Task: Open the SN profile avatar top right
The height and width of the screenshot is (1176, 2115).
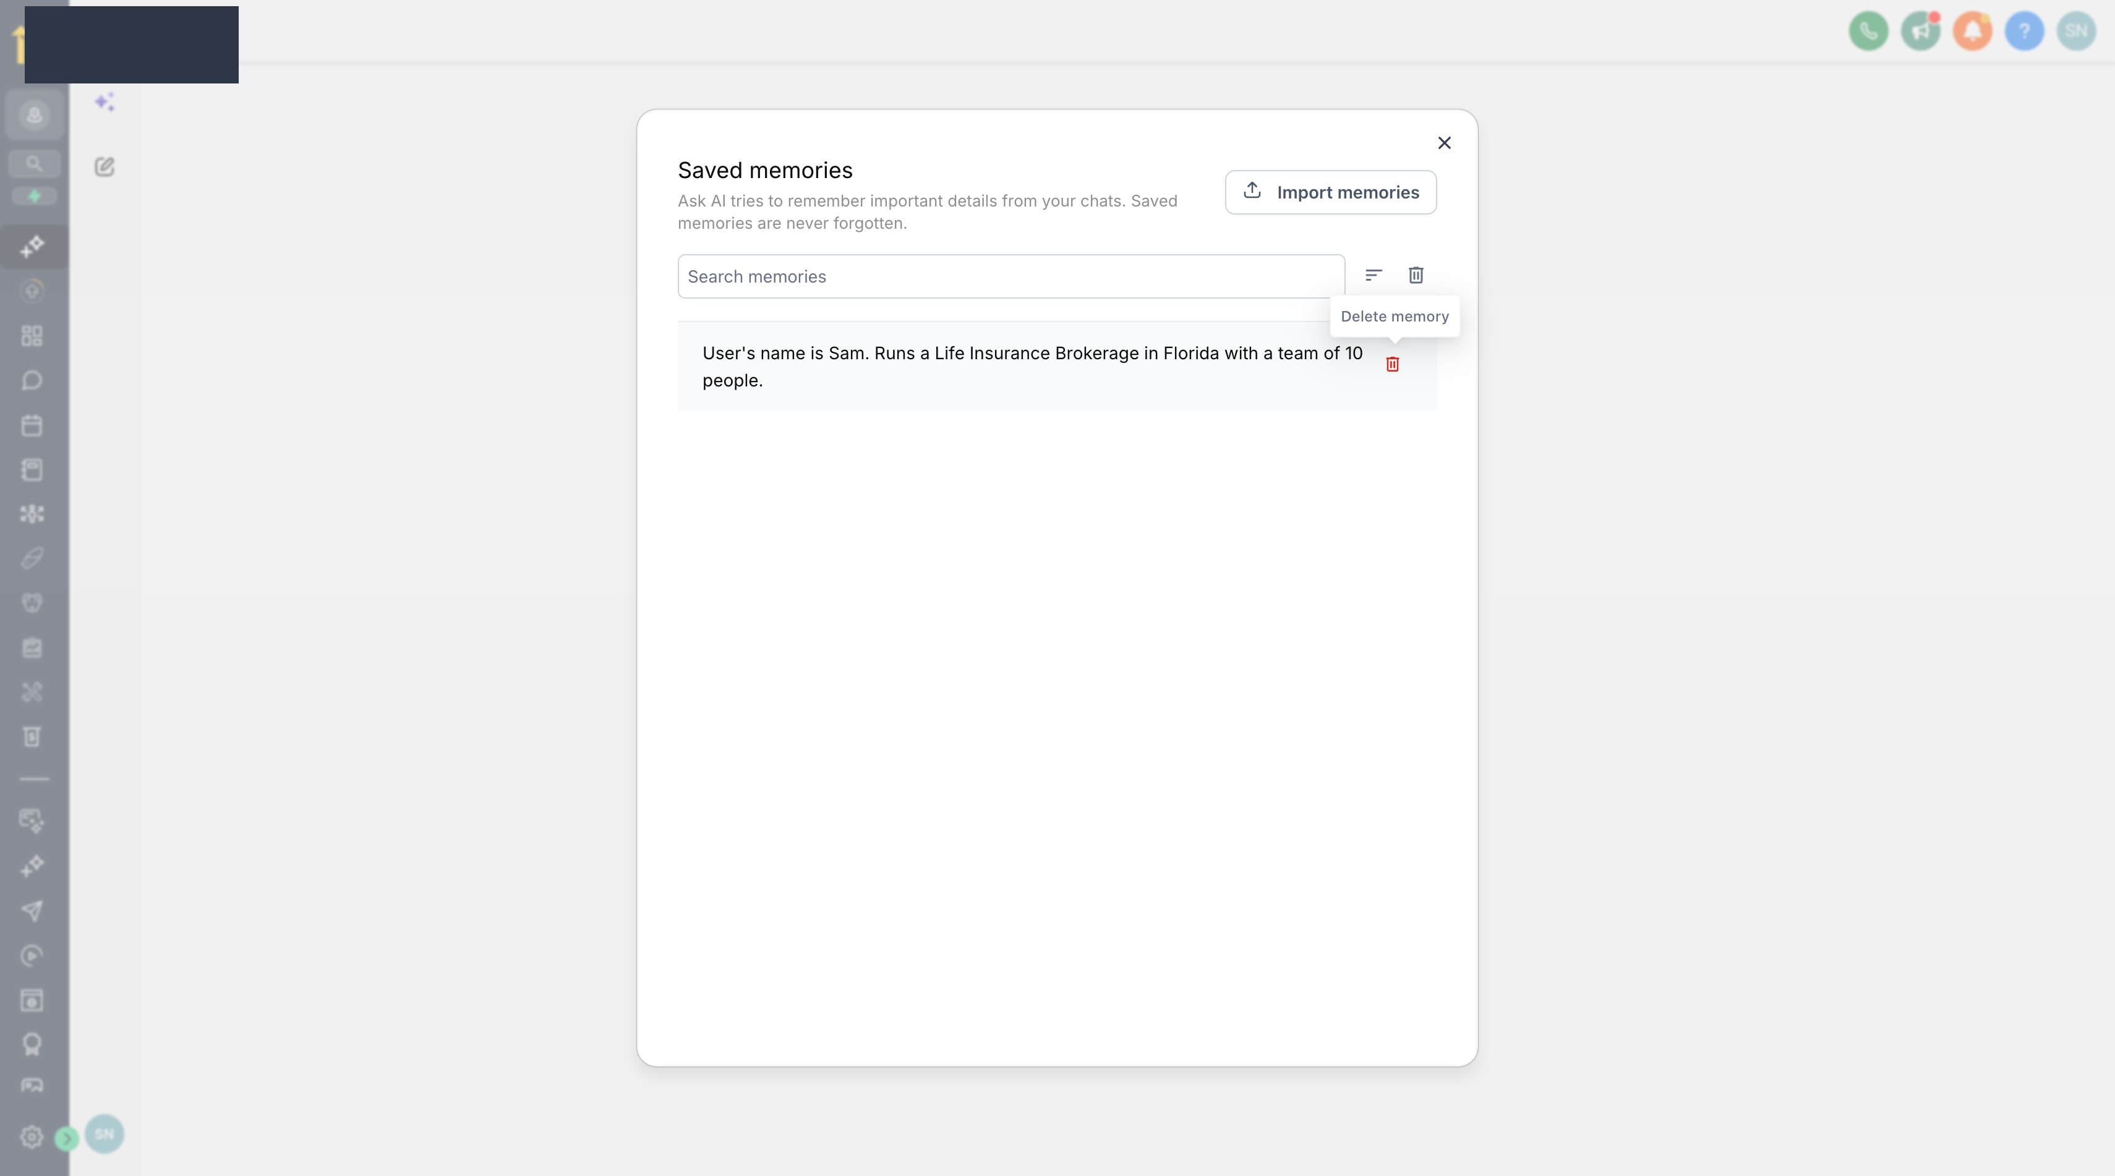Action: point(2075,31)
